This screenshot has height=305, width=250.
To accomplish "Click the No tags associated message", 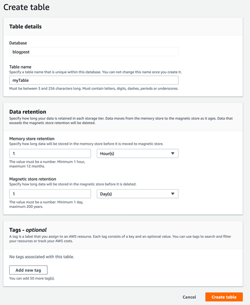I will (x=42, y=257).
